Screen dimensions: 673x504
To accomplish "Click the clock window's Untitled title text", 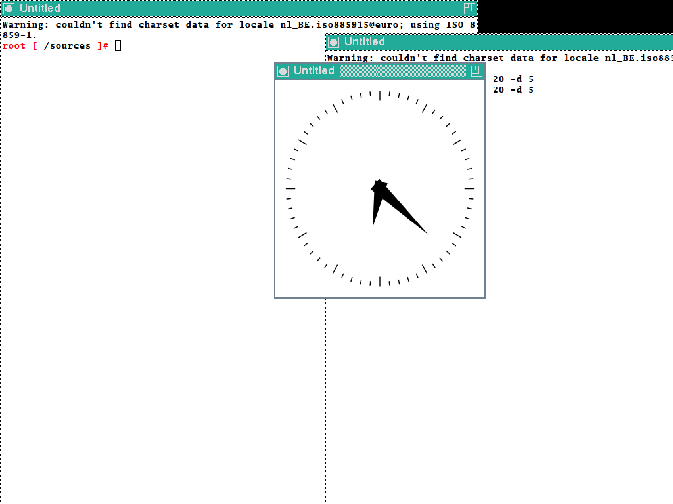I will (313, 71).
